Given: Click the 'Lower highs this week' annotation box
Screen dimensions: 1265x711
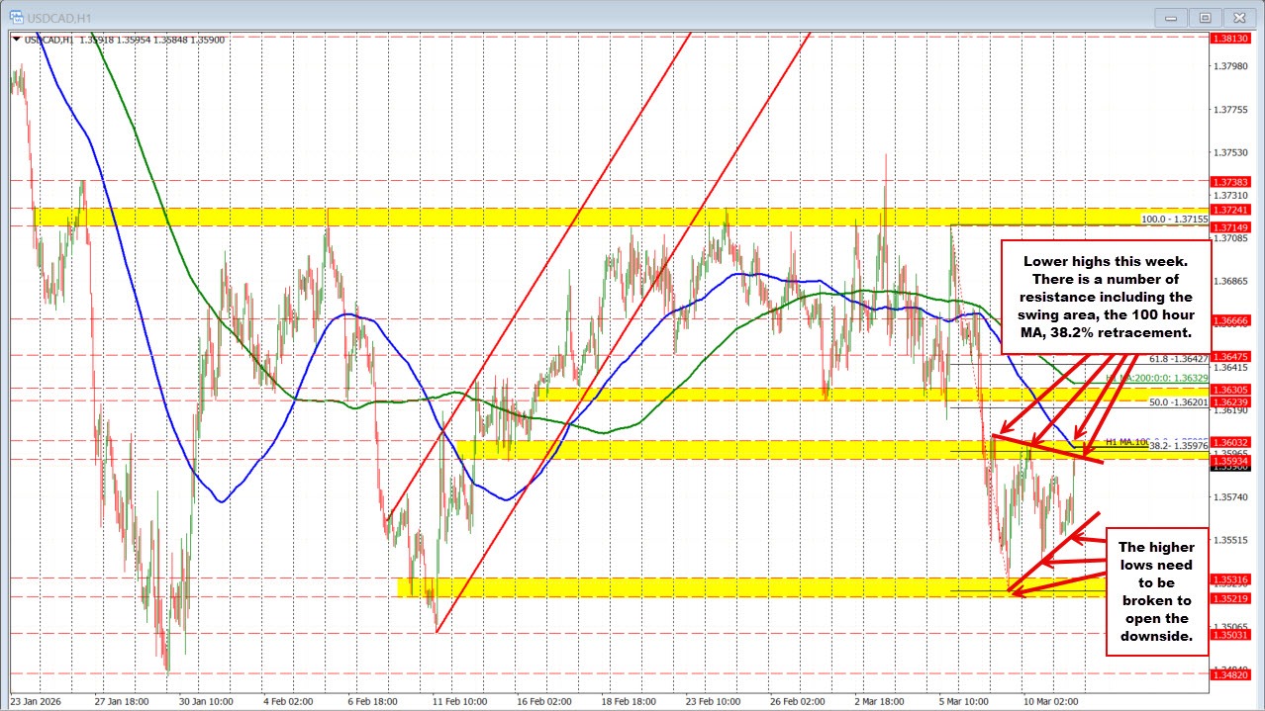Looking at the screenshot, I should (1107, 297).
